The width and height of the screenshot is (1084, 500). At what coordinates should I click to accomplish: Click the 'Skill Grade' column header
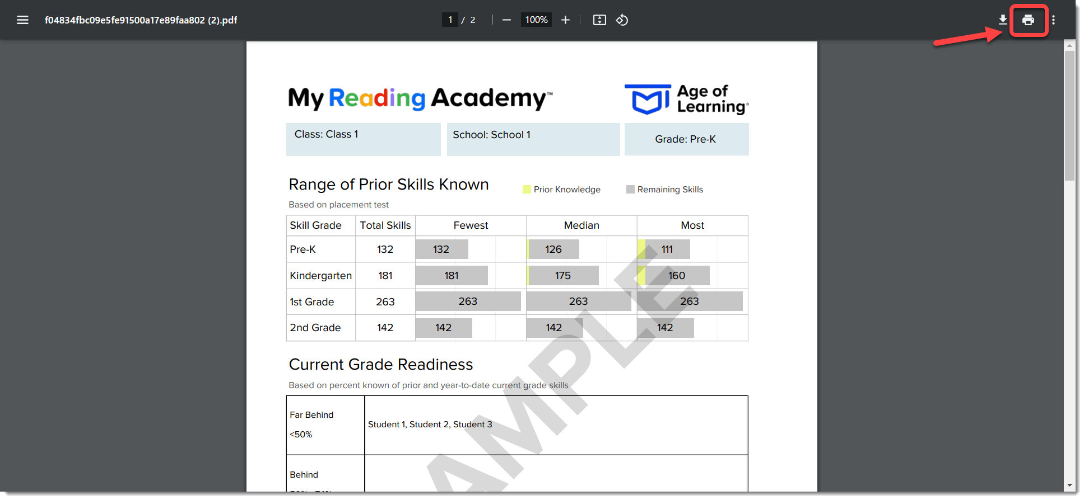coord(315,225)
